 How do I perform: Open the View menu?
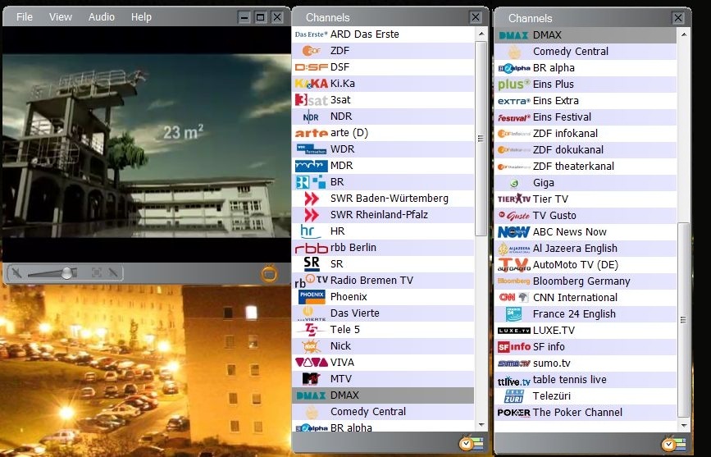[61, 16]
